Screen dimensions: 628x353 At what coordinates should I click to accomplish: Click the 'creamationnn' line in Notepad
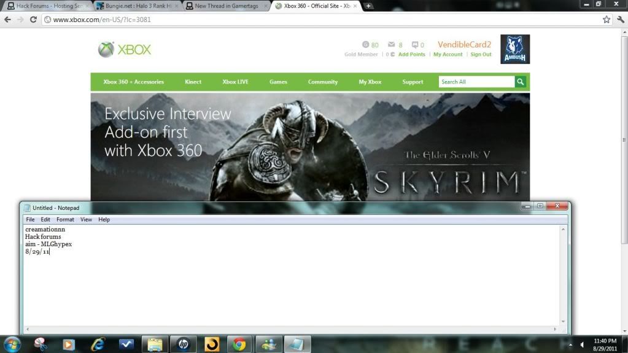[x=45, y=229]
